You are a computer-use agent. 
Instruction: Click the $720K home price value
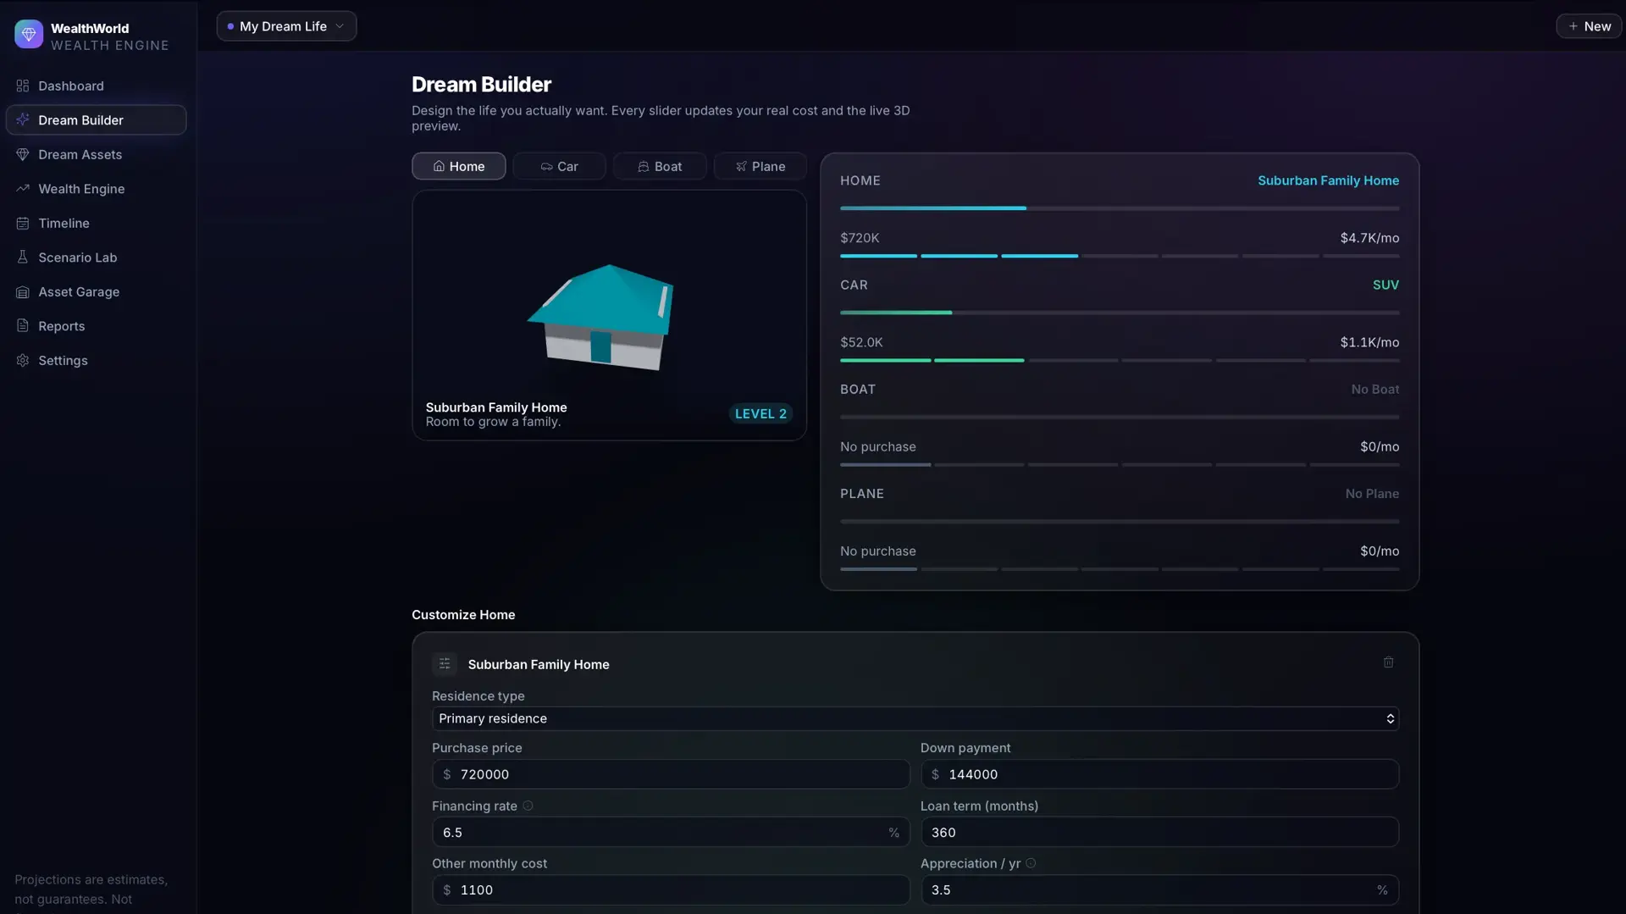click(860, 238)
